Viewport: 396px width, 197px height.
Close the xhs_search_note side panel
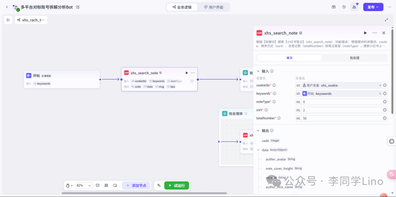[384, 33]
